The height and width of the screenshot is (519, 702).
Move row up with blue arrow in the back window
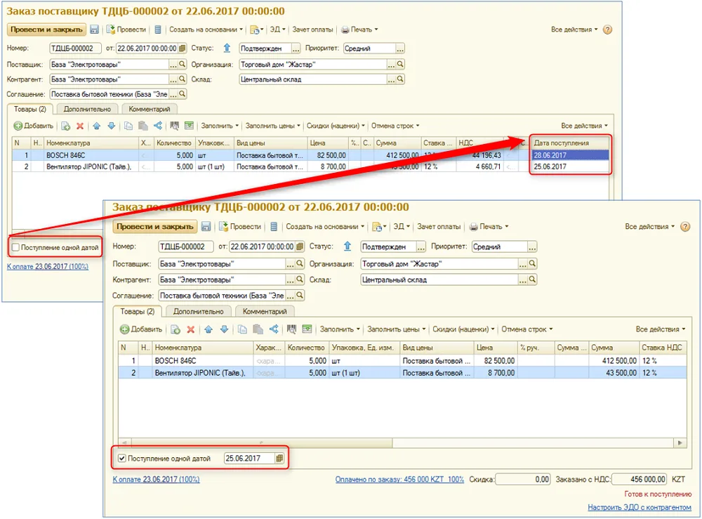(x=97, y=126)
